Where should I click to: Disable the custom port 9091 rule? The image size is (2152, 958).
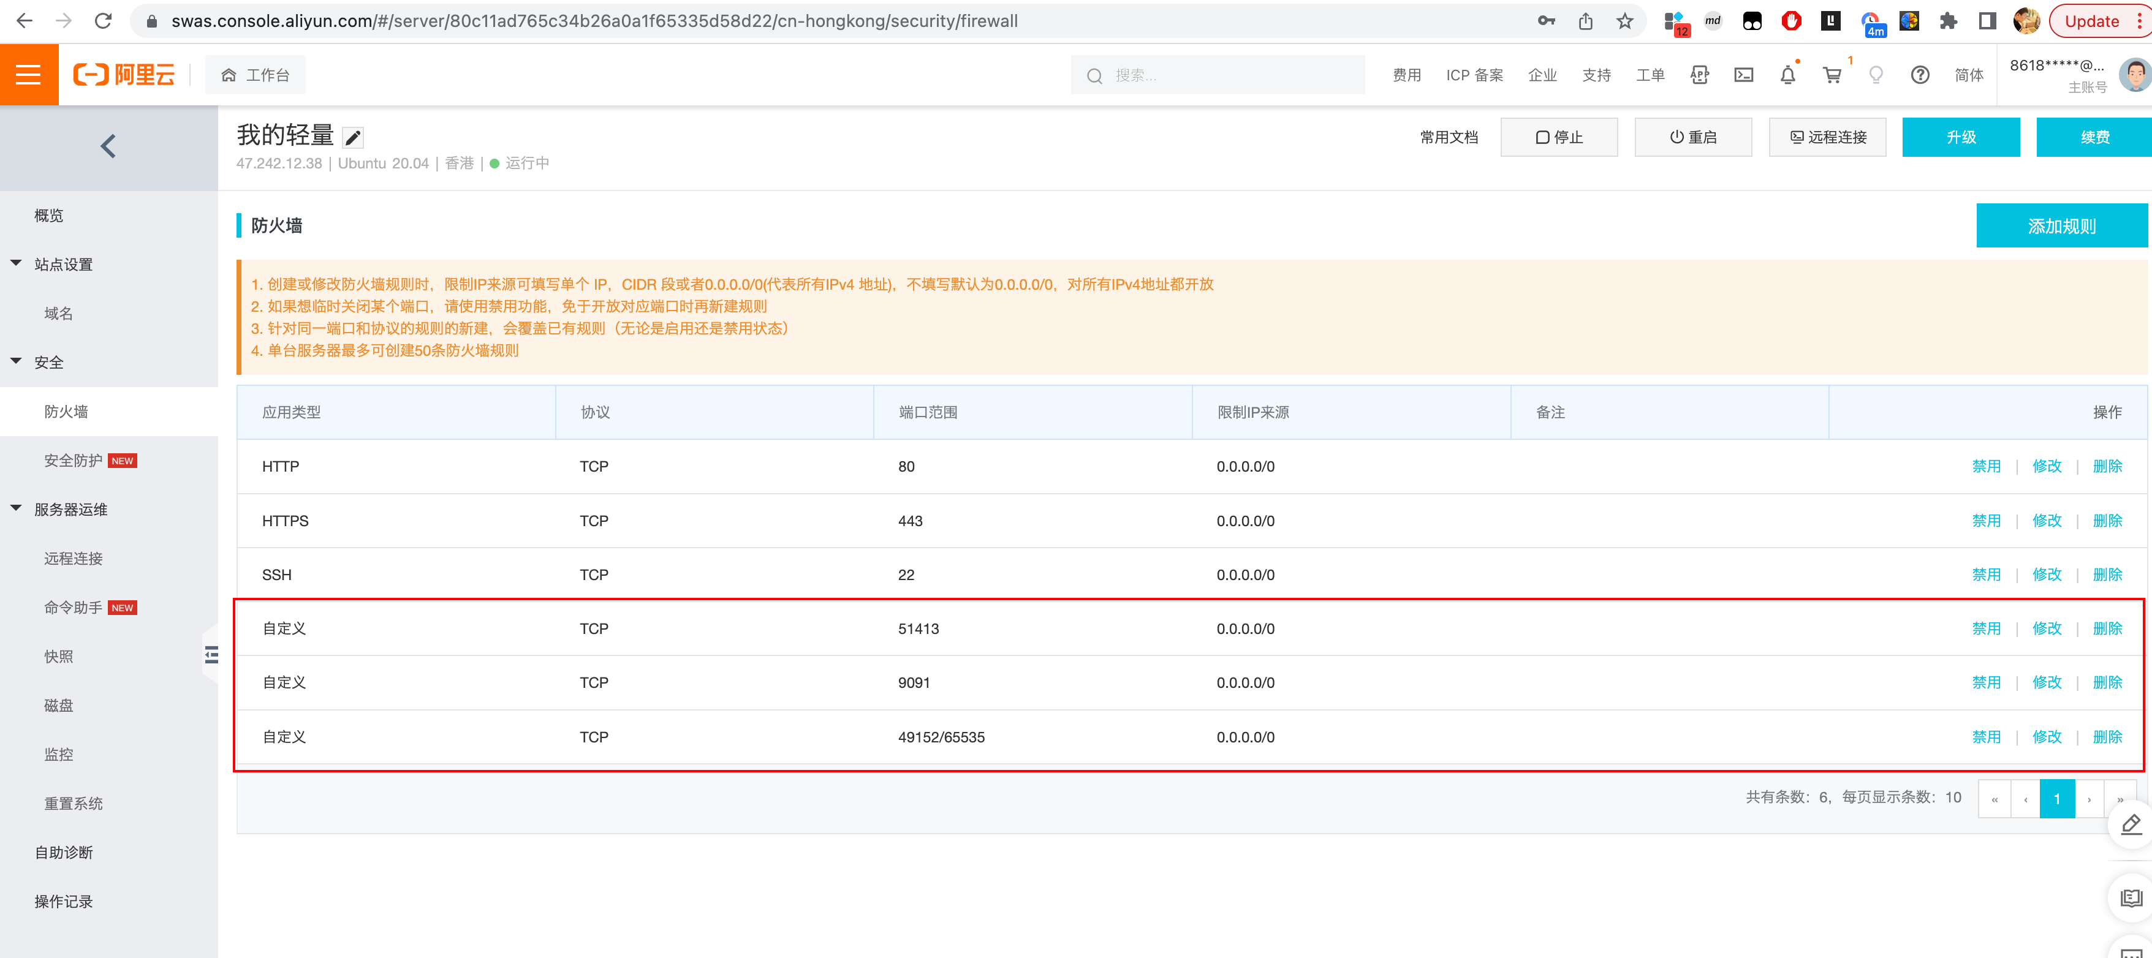(x=1986, y=682)
